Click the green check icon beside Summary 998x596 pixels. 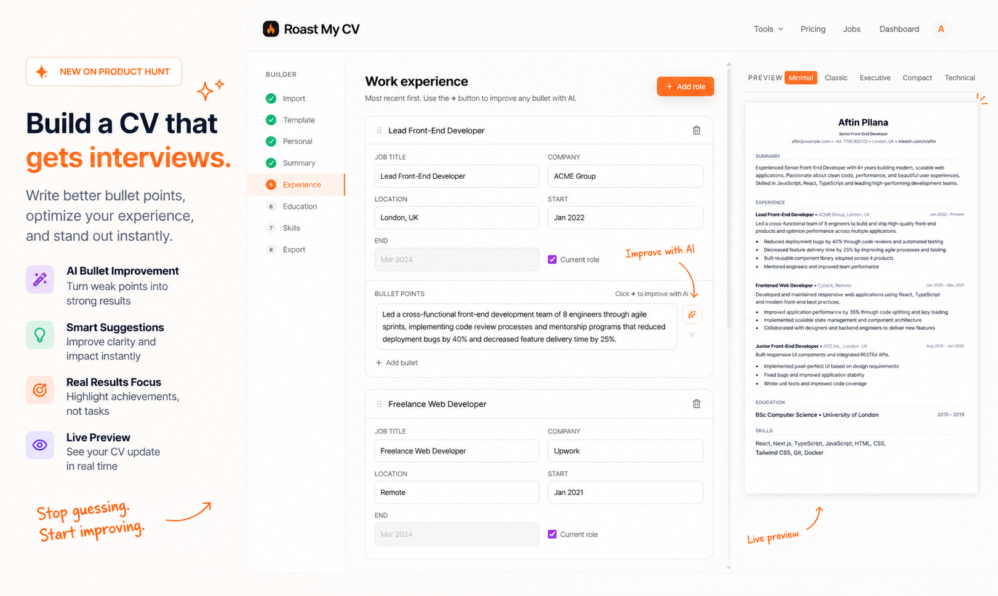[x=271, y=163]
